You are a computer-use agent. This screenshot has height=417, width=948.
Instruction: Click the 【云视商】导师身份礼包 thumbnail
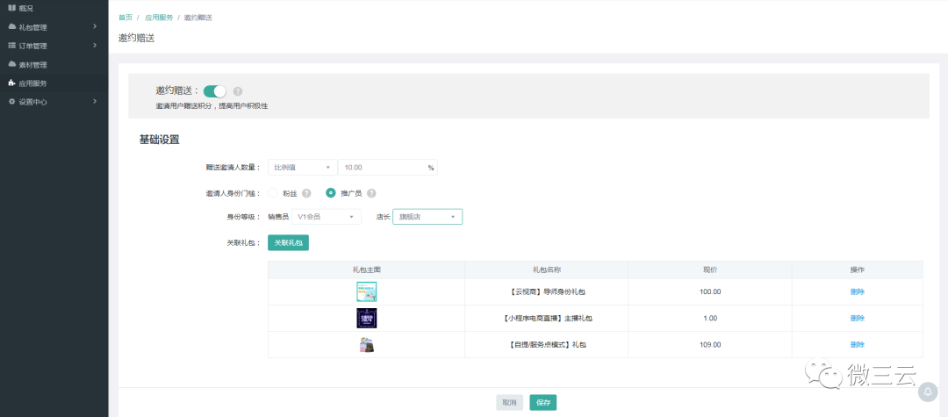tap(366, 291)
